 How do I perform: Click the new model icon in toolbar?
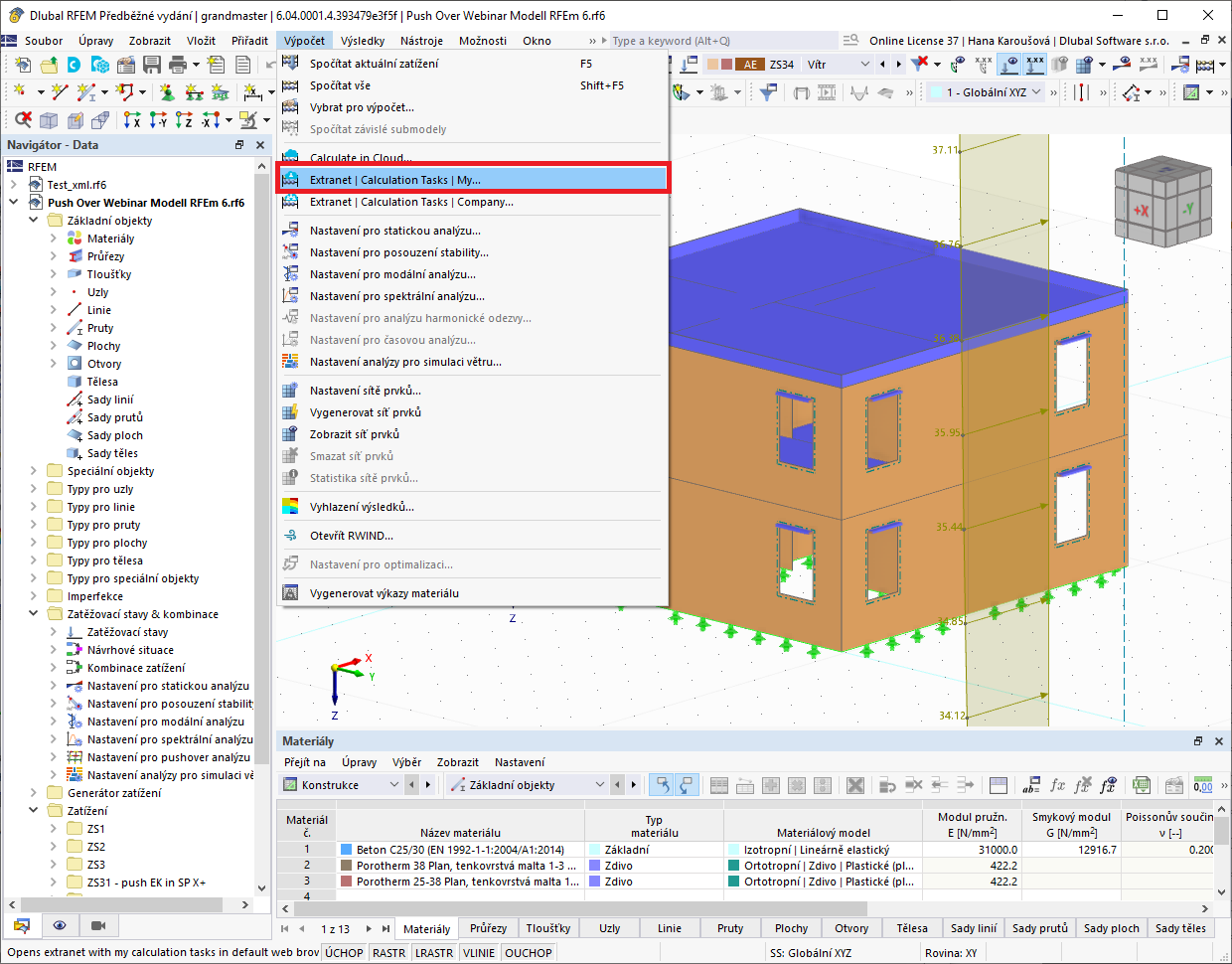(x=23, y=65)
